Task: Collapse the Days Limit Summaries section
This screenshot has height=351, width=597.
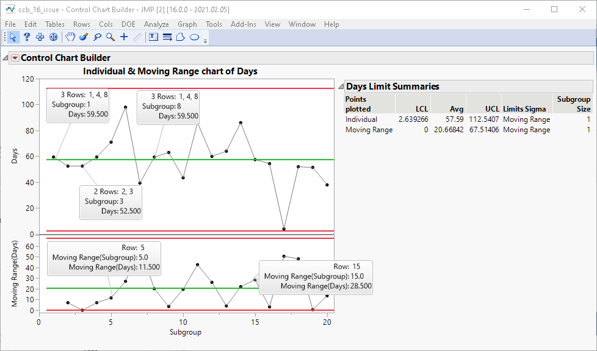Action: point(341,87)
